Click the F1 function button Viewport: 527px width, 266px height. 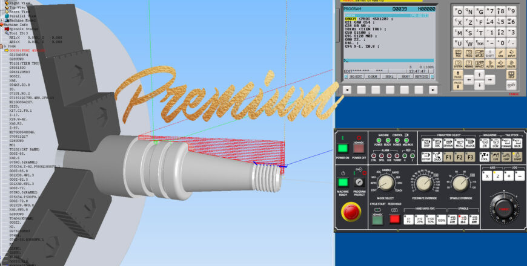tap(448, 157)
